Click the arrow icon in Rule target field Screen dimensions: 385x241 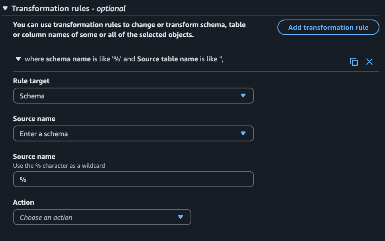tap(243, 96)
